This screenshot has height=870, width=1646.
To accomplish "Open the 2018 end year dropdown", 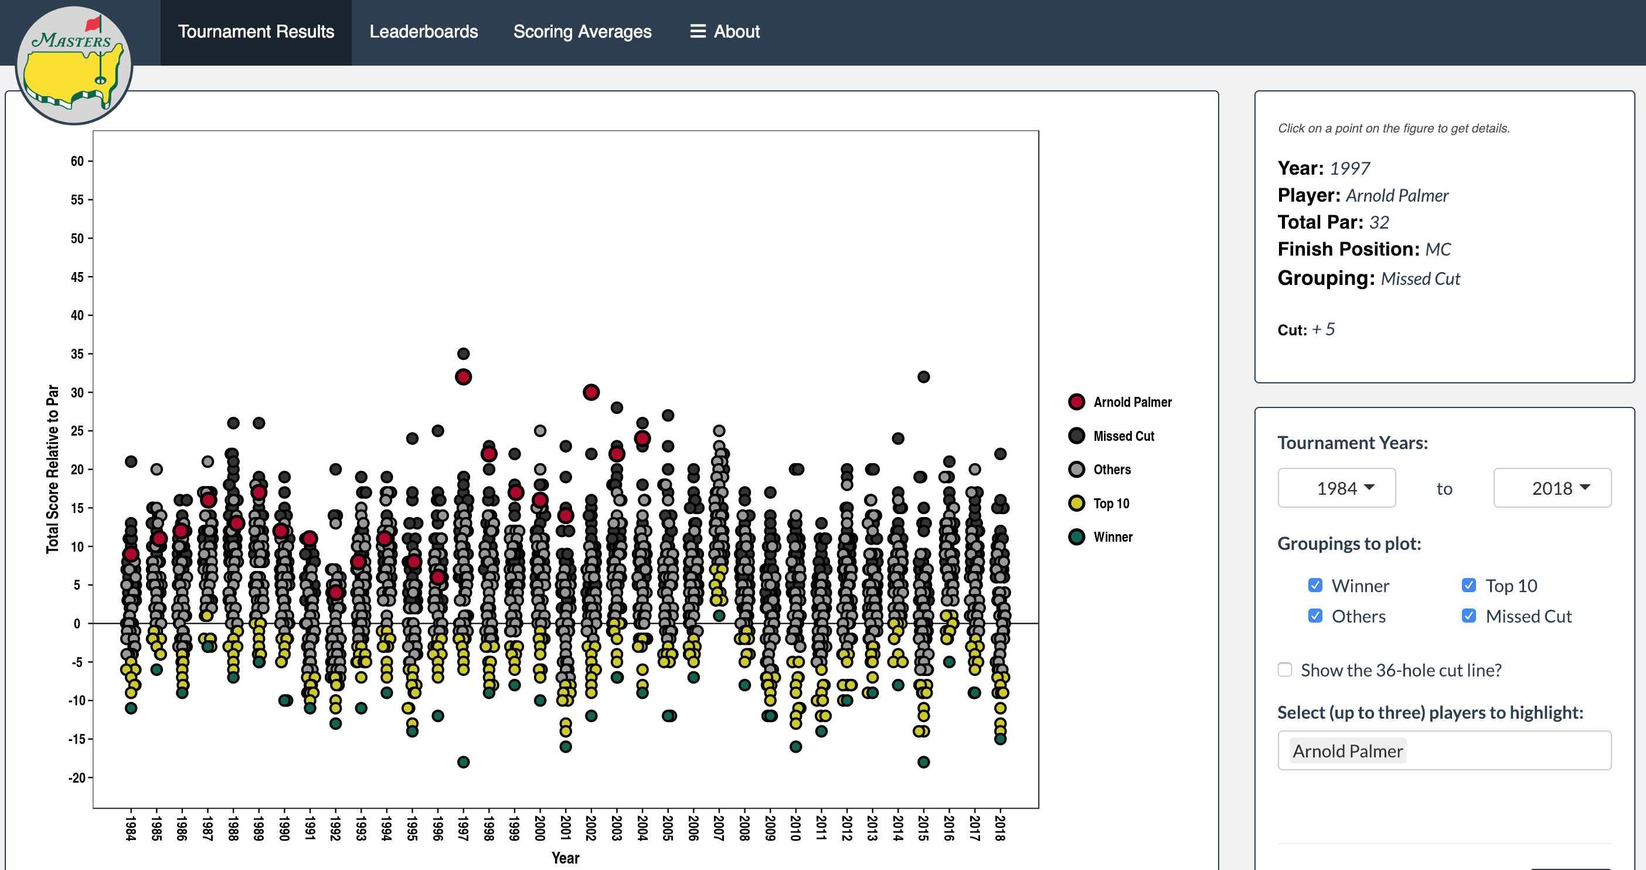I will (x=1552, y=488).
